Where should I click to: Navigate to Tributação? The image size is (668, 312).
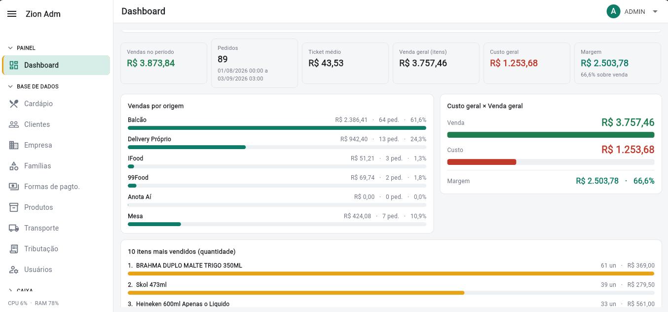pyautogui.click(x=56, y=249)
